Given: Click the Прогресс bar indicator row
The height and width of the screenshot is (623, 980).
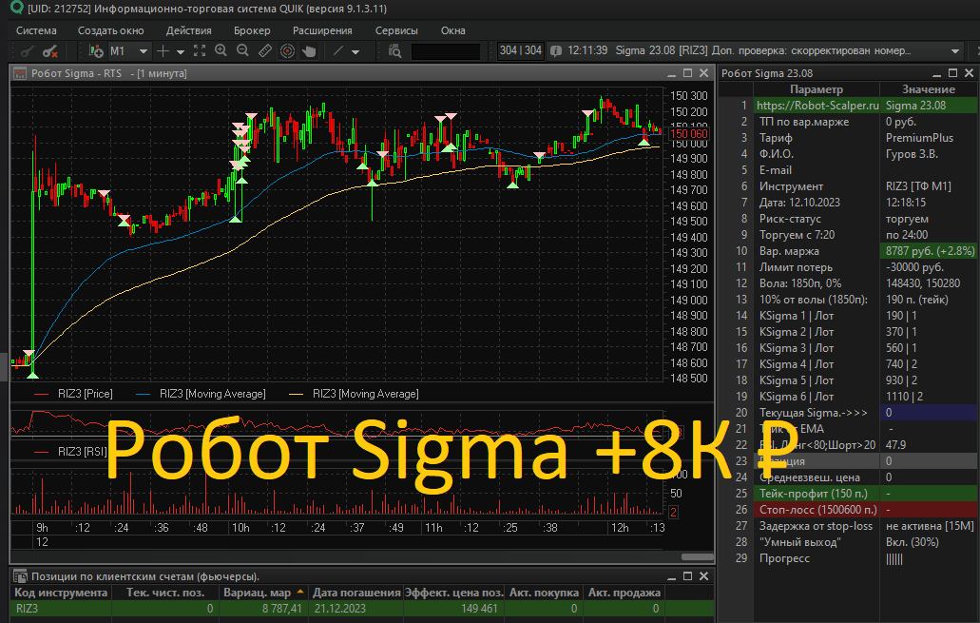Looking at the screenshot, I should click(x=848, y=558).
